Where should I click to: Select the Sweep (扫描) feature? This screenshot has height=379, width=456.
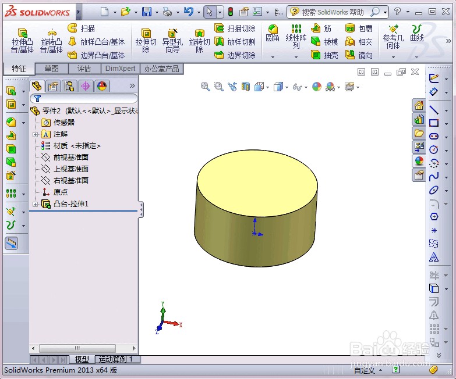point(82,28)
